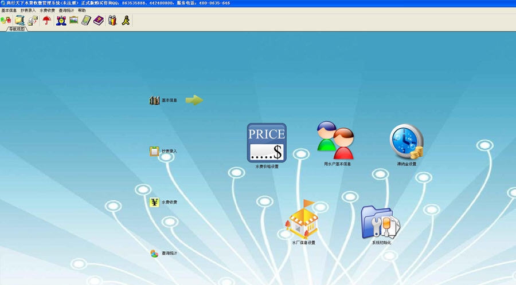Viewport: 516px width, 285px height.
Task: Click the green and red users toolbar icon
Action: click(x=6, y=21)
